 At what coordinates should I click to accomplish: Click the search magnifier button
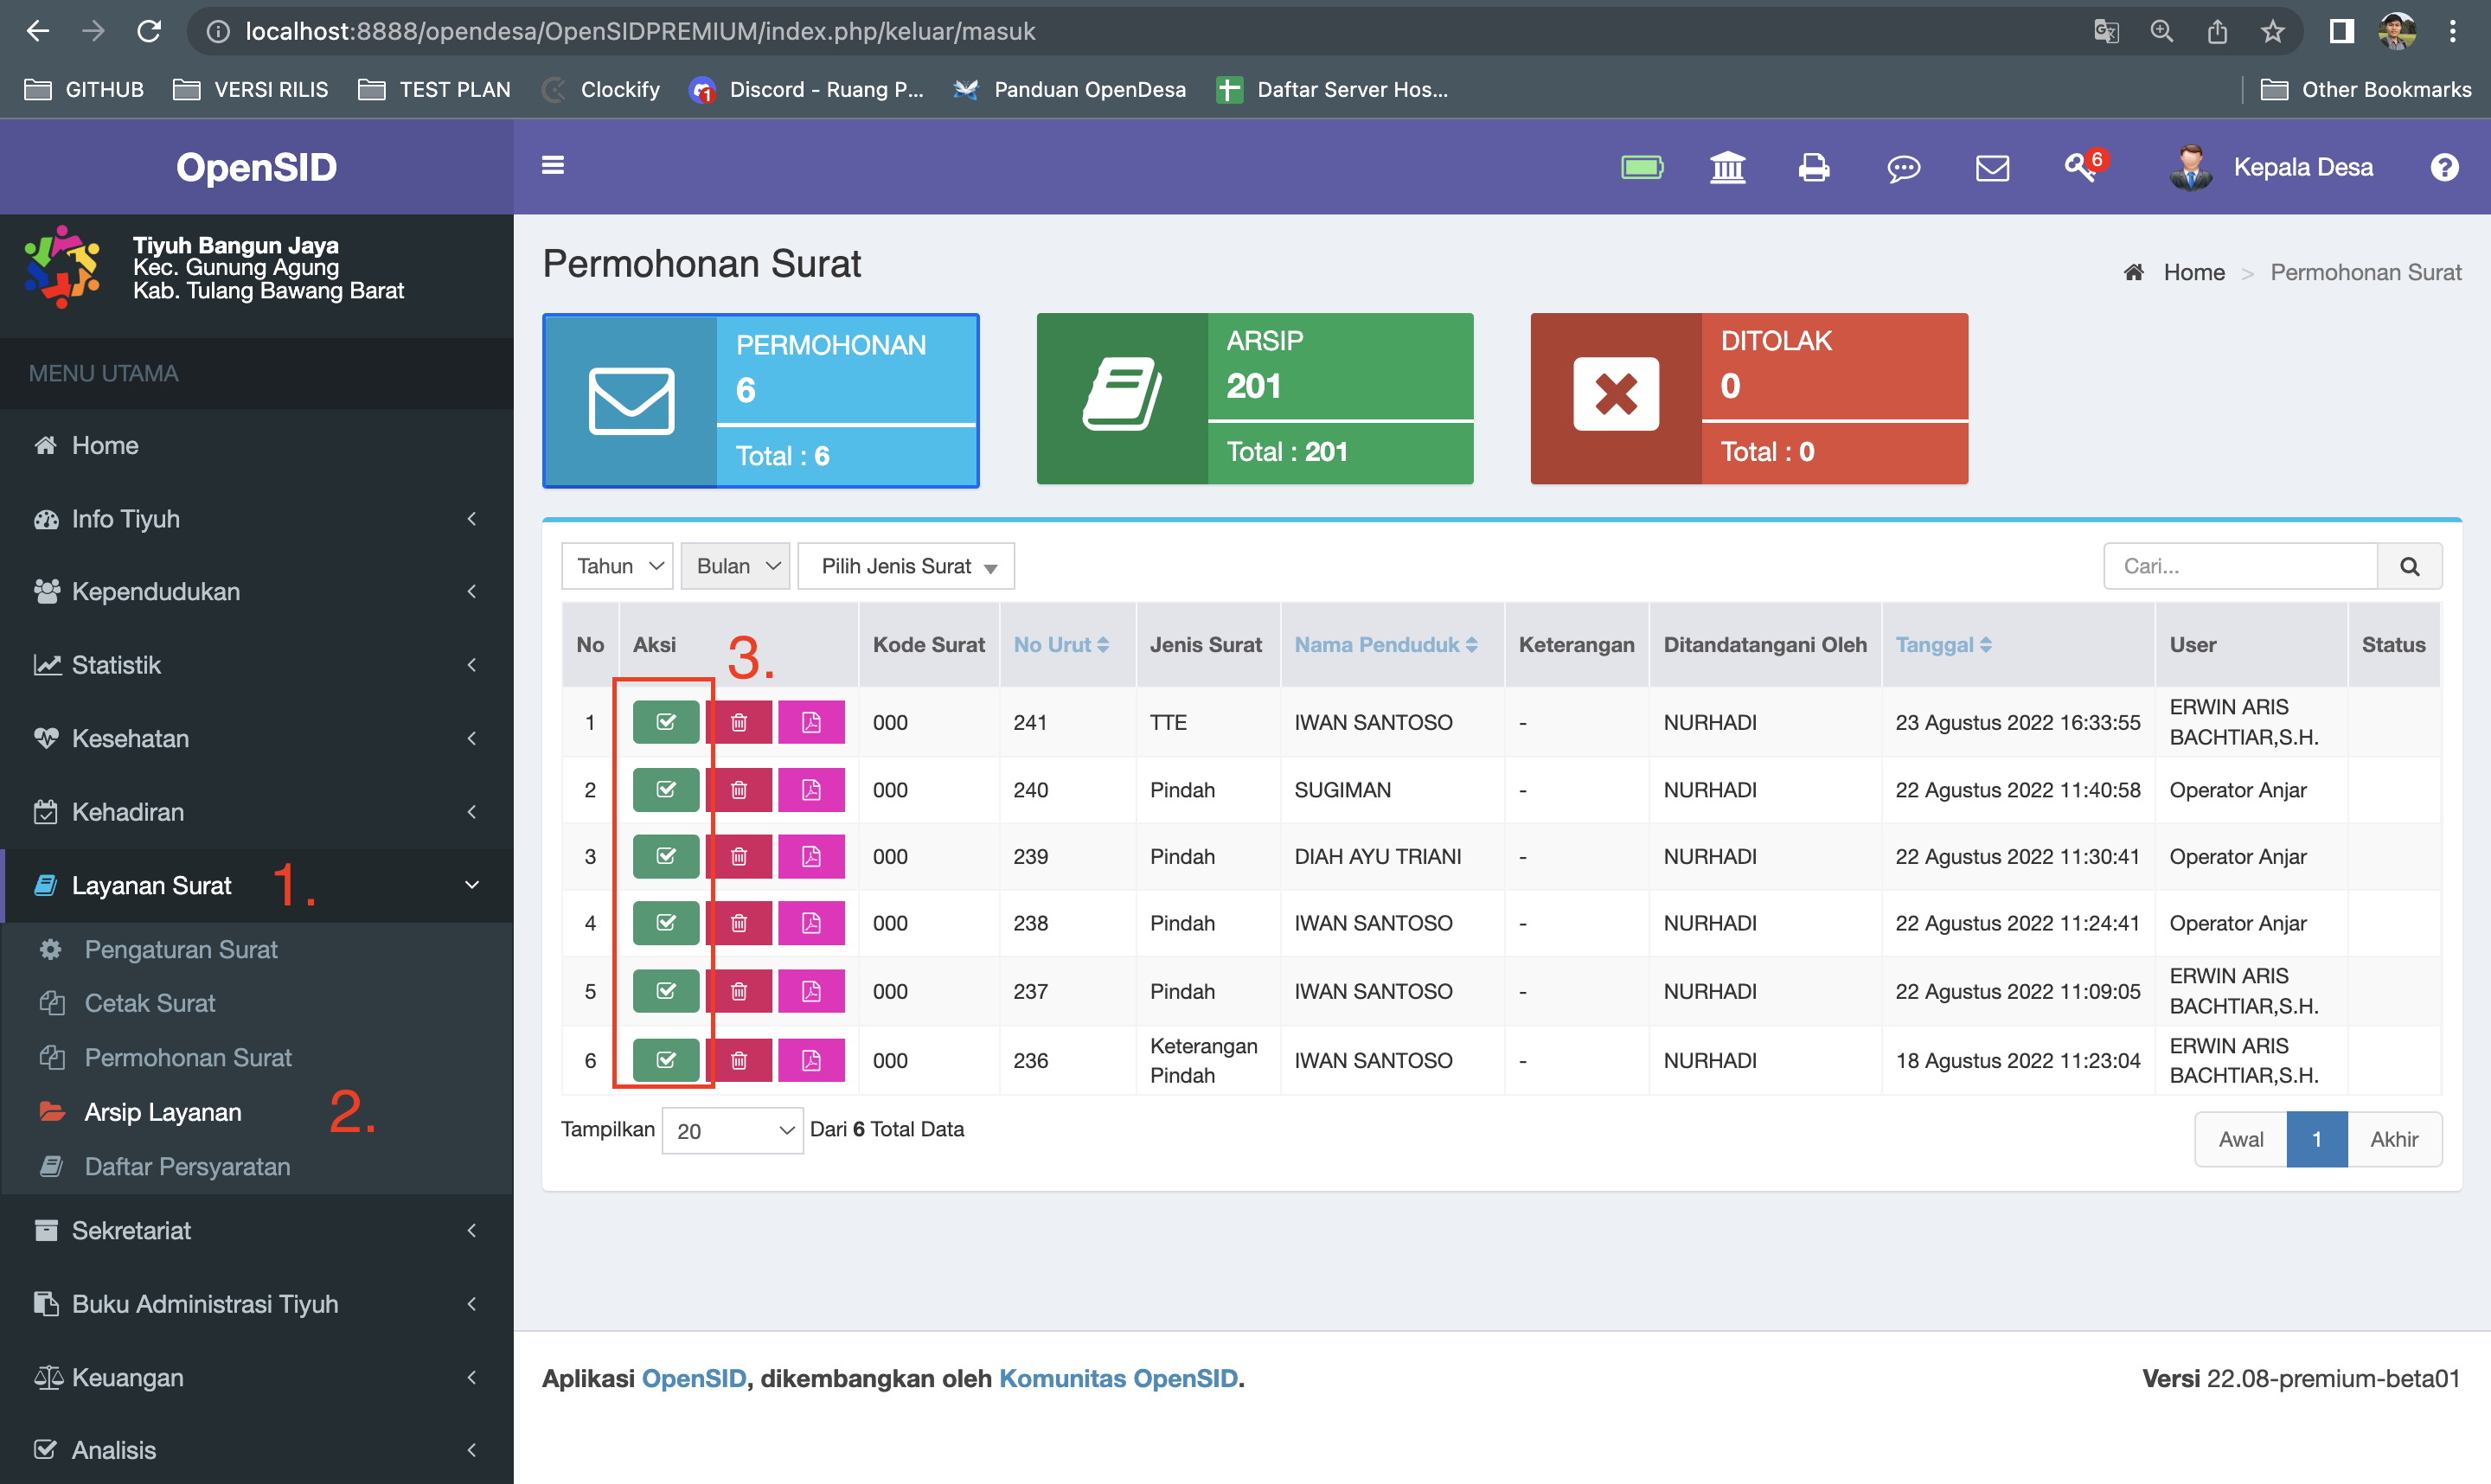[x=2409, y=566]
